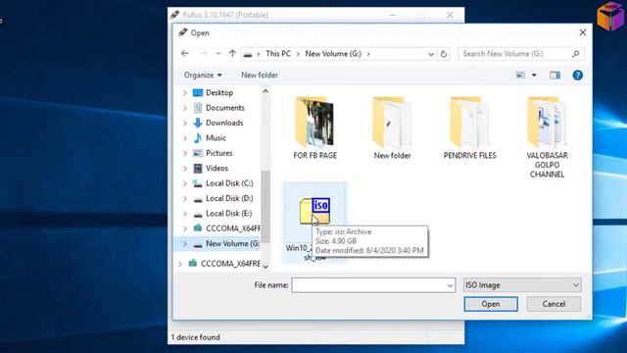Viewport: 627px width, 353px height.
Task: Open Local Disk (C:) in sidebar
Action: 229,183
